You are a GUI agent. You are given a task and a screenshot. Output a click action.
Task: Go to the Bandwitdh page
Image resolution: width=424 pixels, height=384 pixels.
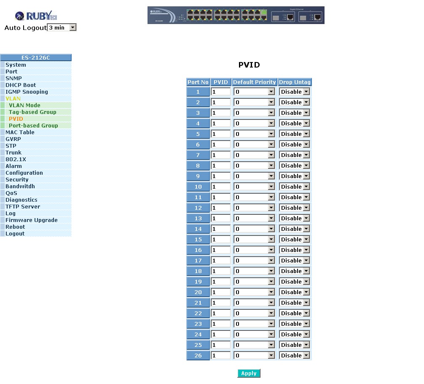click(20, 187)
